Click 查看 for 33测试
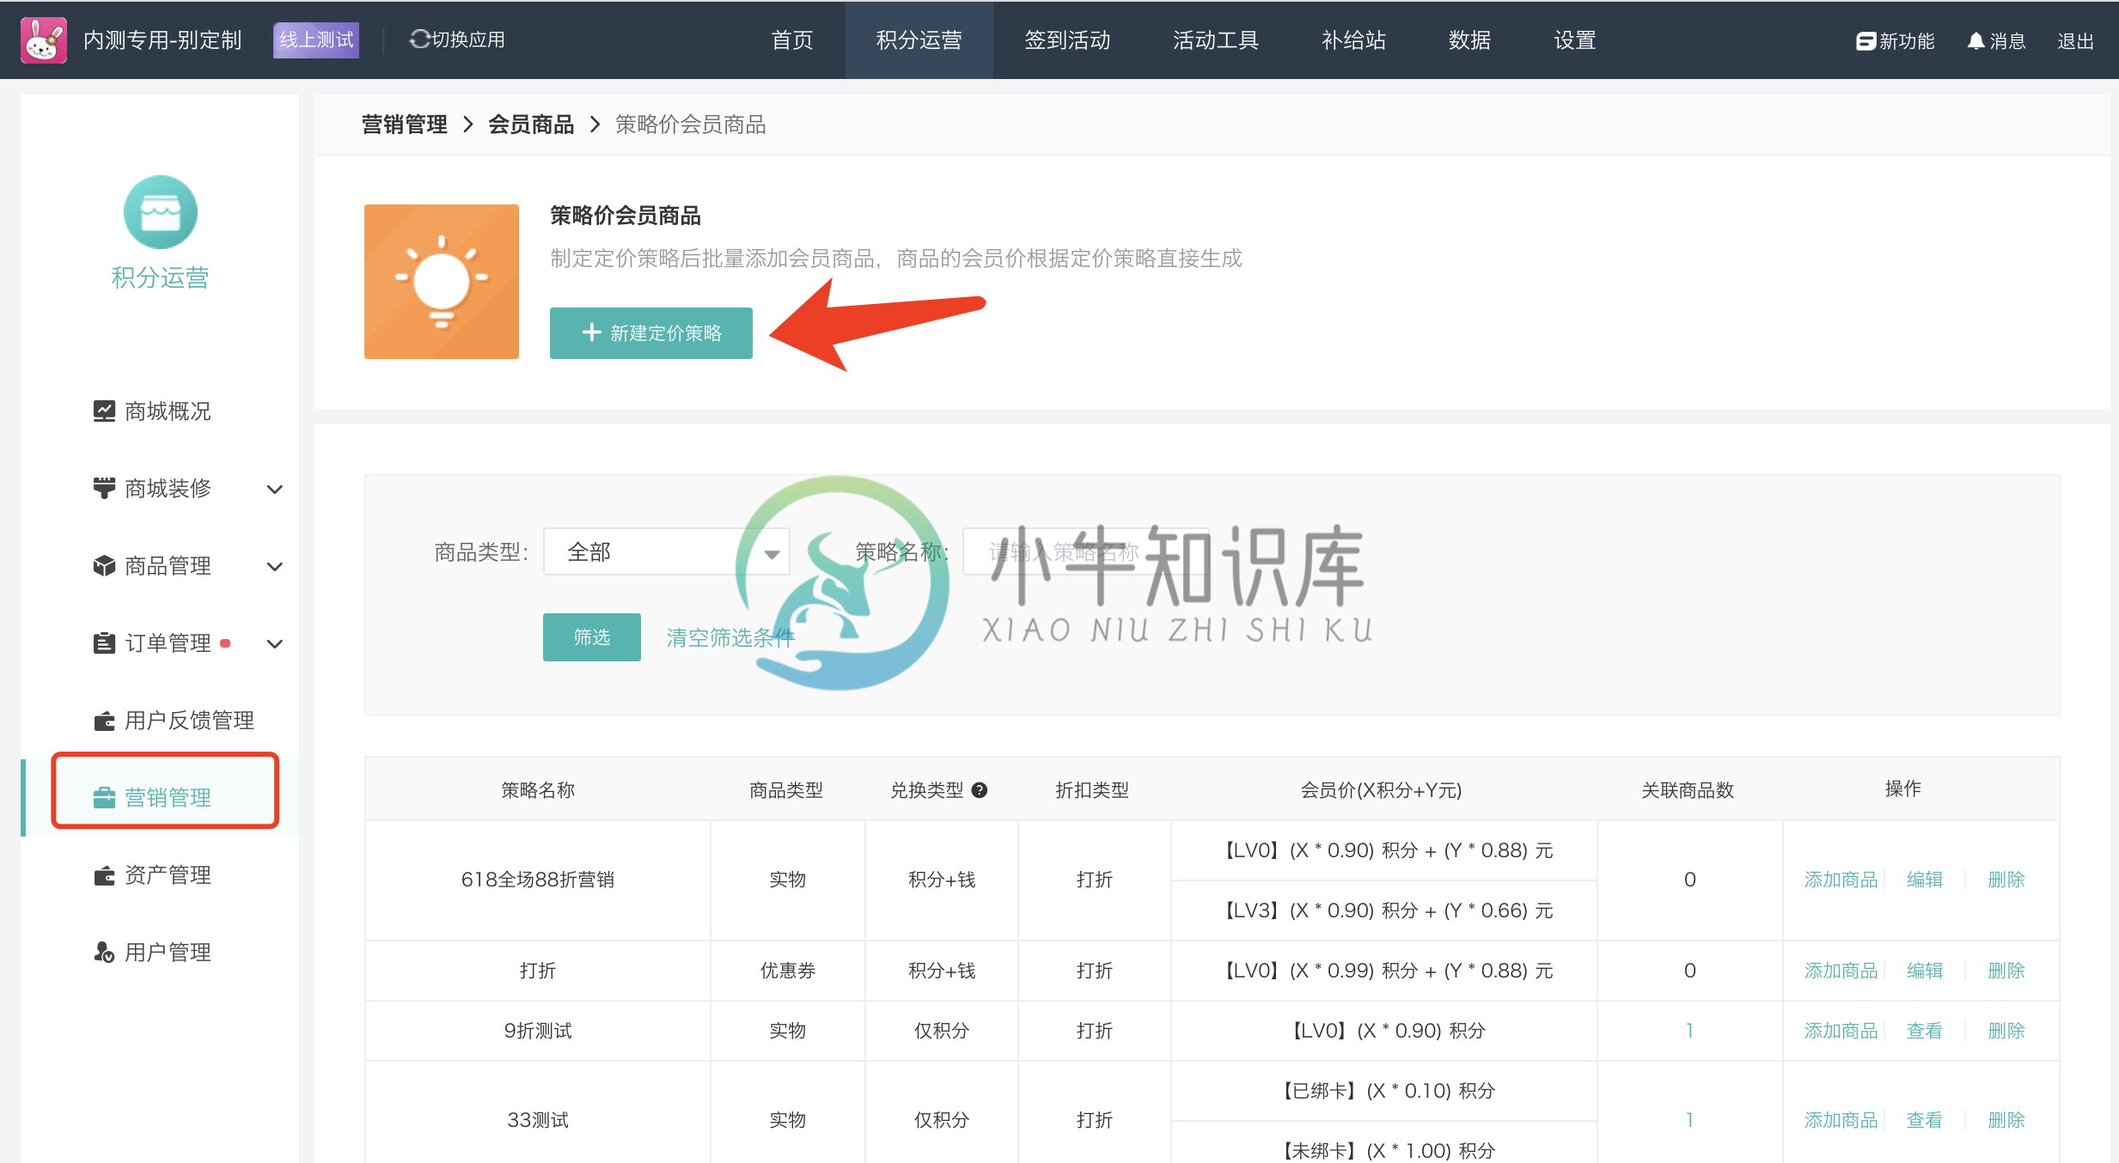 (x=1925, y=1120)
